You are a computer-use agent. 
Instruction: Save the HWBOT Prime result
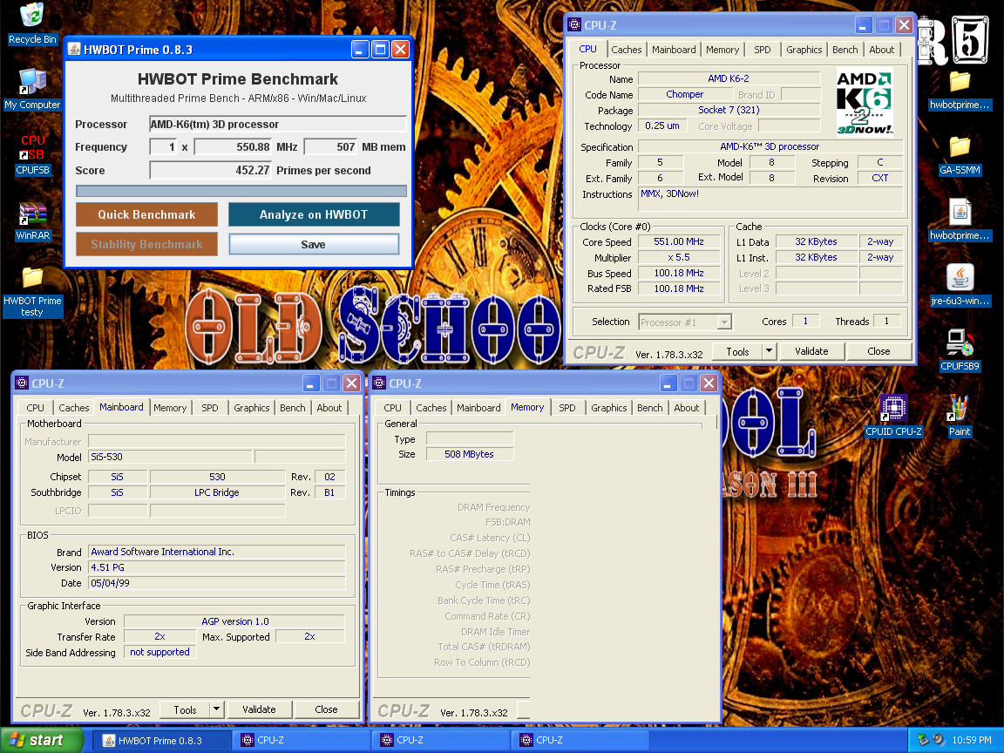pyautogui.click(x=314, y=244)
